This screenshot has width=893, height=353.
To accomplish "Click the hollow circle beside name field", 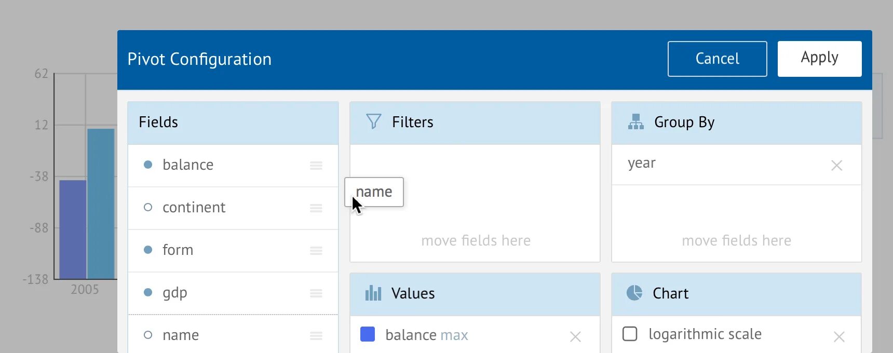I will pyautogui.click(x=148, y=335).
